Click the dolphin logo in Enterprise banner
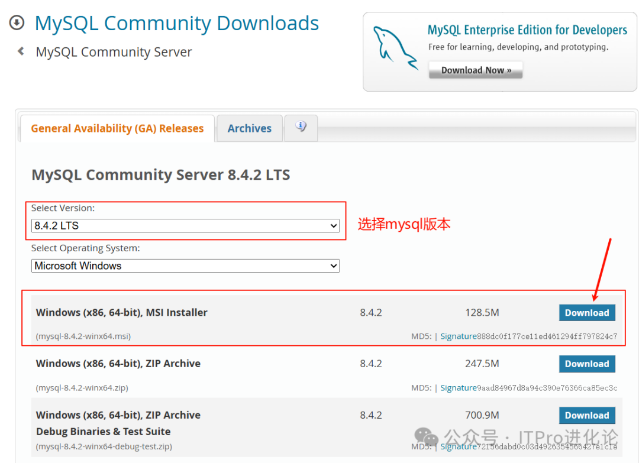The height and width of the screenshot is (463, 639). (x=395, y=48)
